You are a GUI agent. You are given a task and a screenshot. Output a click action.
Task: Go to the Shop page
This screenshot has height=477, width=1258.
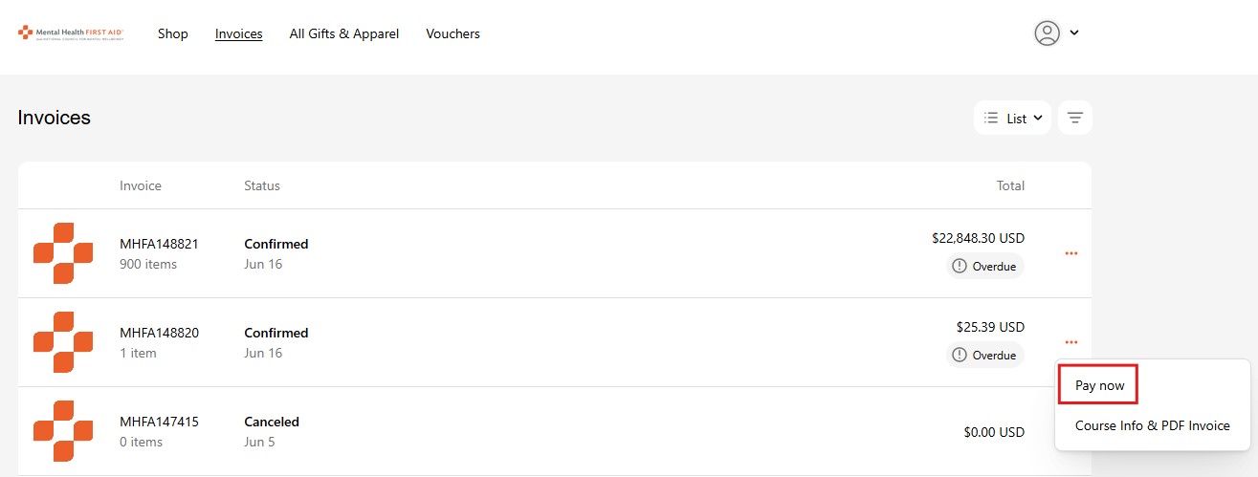click(x=173, y=33)
